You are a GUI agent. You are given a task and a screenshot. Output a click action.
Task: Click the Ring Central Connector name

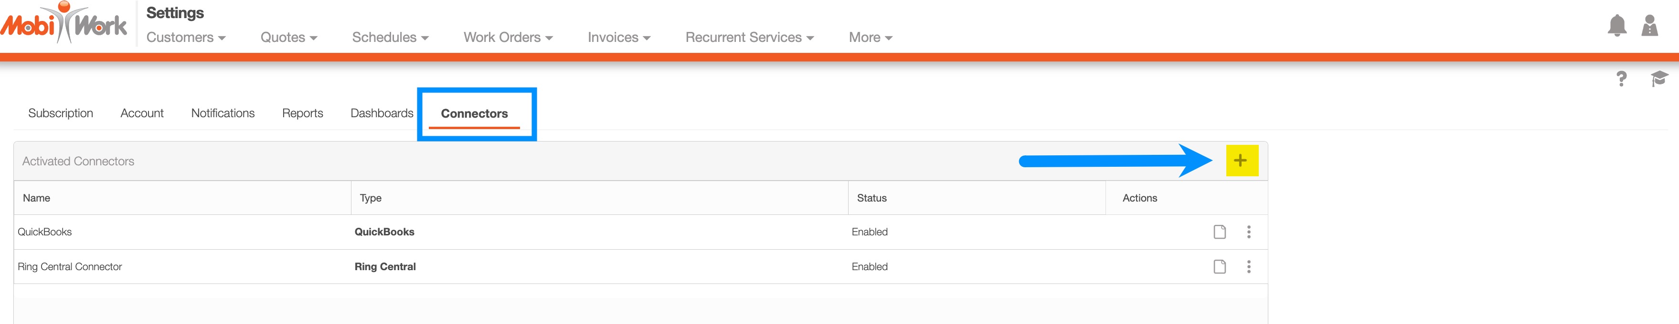pos(70,267)
